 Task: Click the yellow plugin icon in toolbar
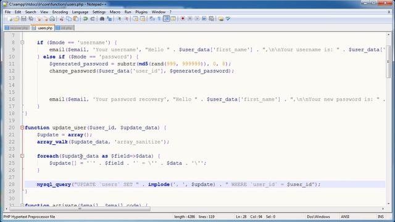221,19
